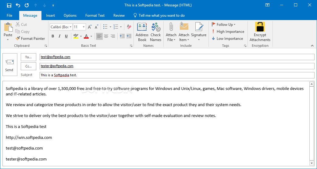Screen dimensions: 317x169
Task: Apply the yellow text highlight color
Action: [76, 36]
